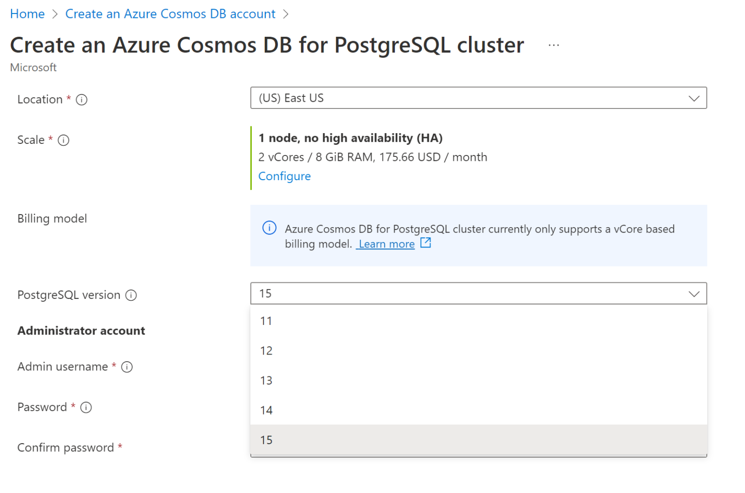Choose version 12 from the list
Screen dimensions: 745x493
[478, 351]
